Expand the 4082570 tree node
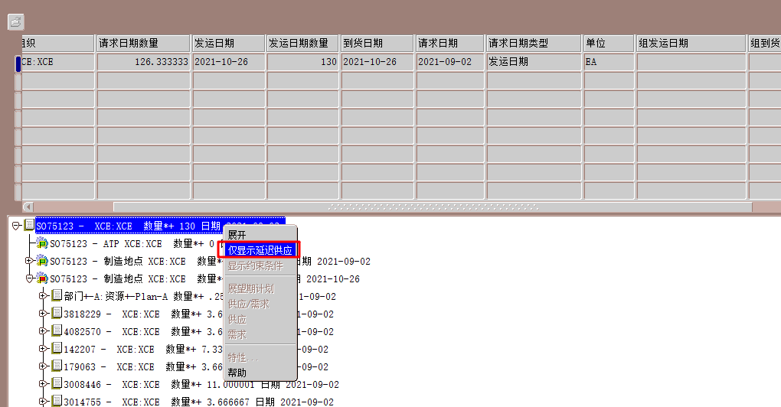 pyautogui.click(x=43, y=330)
